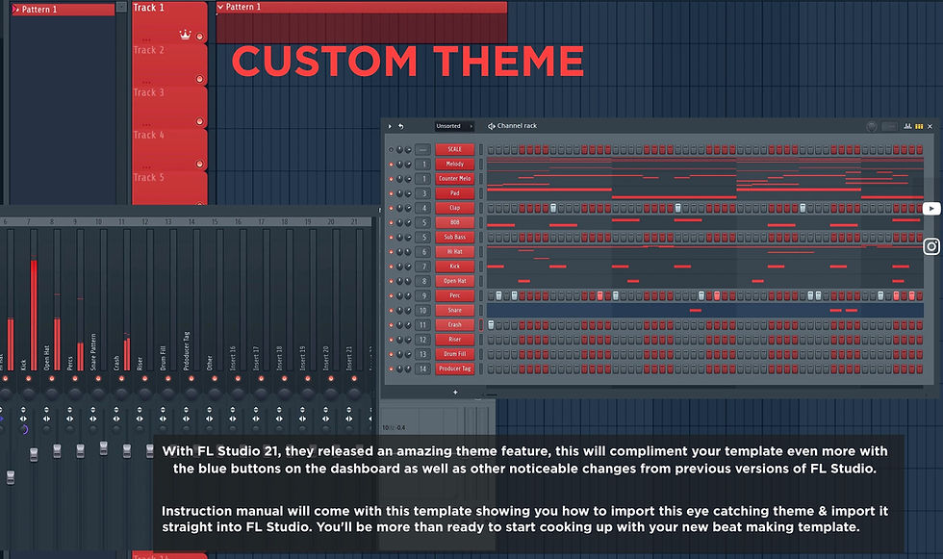The width and height of the screenshot is (943, 559).
Task: Click mixer track number 4 of Clap channel
Action: point(423,208)
